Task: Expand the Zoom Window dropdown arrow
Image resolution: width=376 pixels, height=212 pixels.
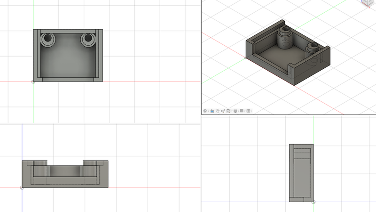Action: coord(232,111)
